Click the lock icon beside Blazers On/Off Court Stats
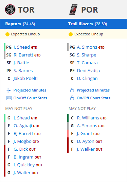The width and height of the screenshot is (127, 182). [72, 98]
